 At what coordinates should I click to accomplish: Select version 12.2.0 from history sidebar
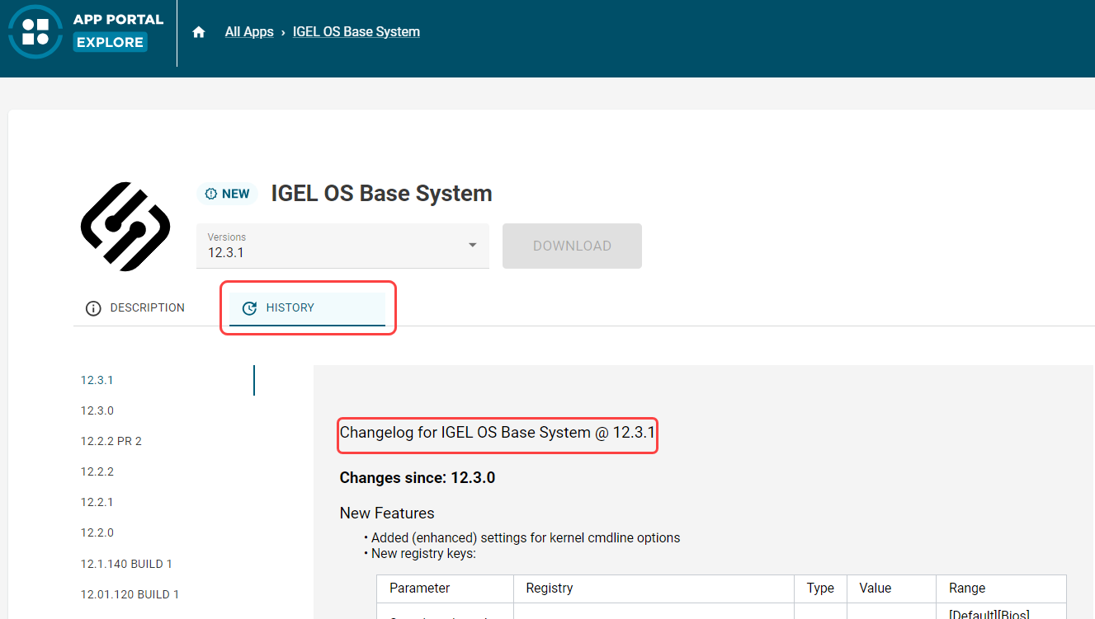97,532
